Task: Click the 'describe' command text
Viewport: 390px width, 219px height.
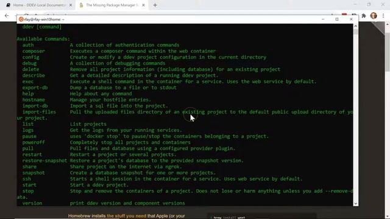Action: (x=34, y=75)
